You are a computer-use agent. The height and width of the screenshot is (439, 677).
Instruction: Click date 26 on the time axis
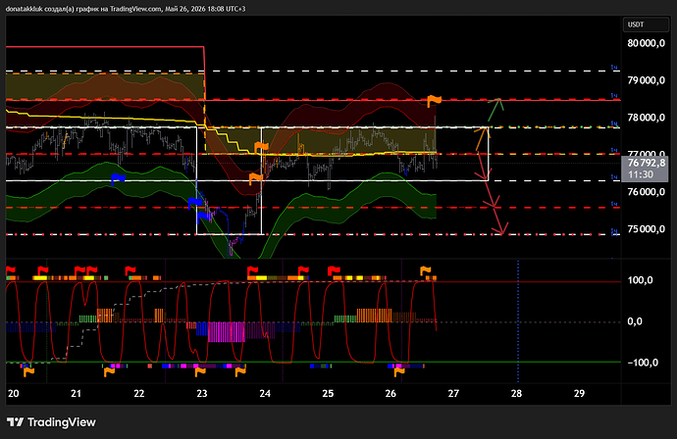click(x=391, y=393)
